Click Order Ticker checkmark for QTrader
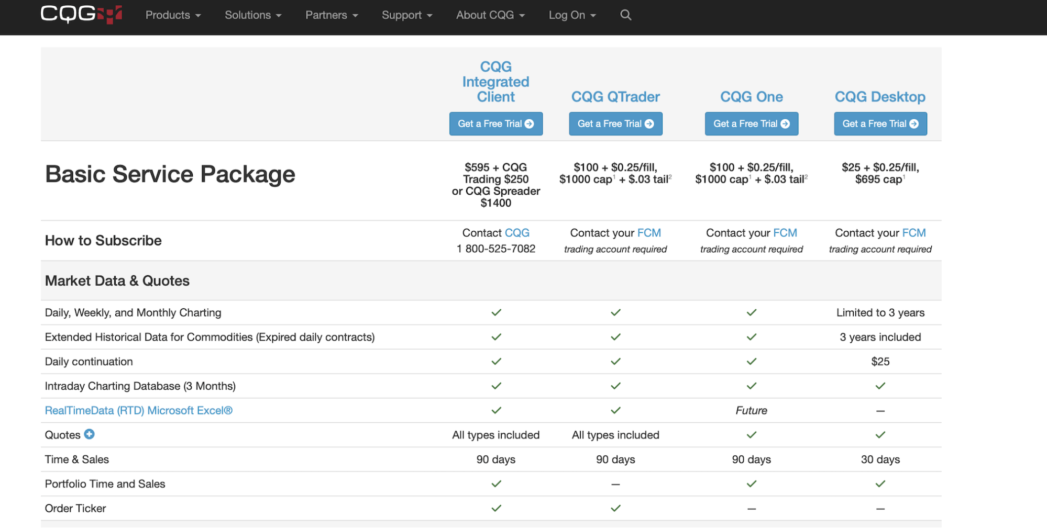Viewport: 1047px width, 528px height. click(615, 508)
